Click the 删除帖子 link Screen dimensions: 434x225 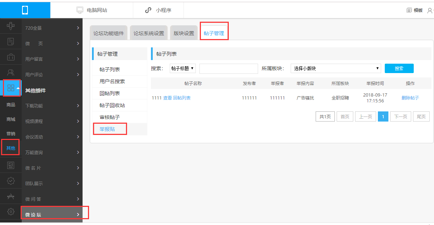[x=410, y=98]
